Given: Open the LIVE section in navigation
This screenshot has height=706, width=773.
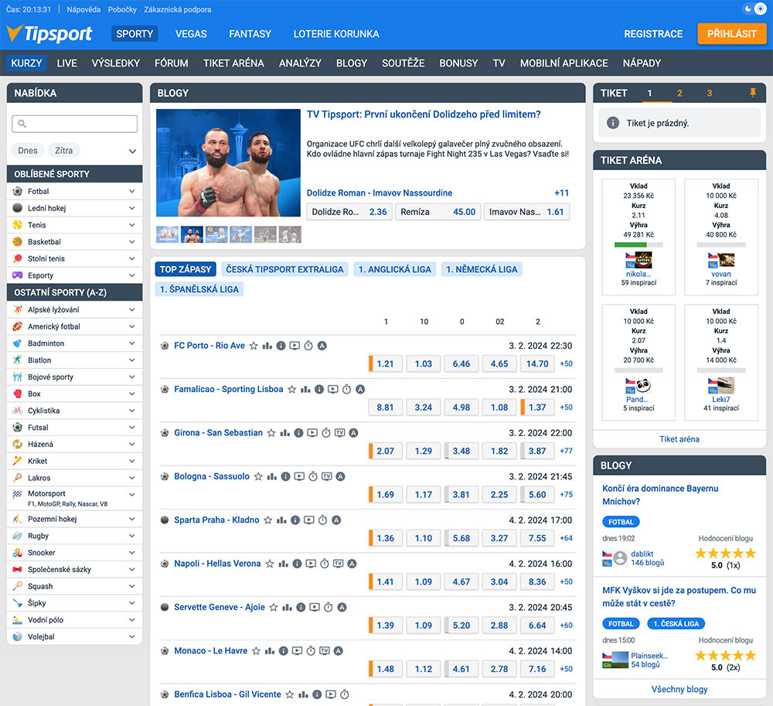Looking at the screenshot, I should coord(67,63).
